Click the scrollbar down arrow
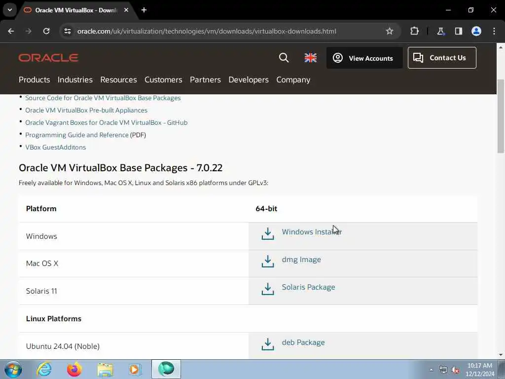 click(501, 355)
